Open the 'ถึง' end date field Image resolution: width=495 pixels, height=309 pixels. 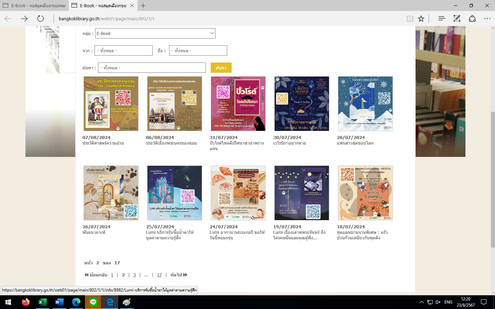pyautogui.click(x=198, y=50)
